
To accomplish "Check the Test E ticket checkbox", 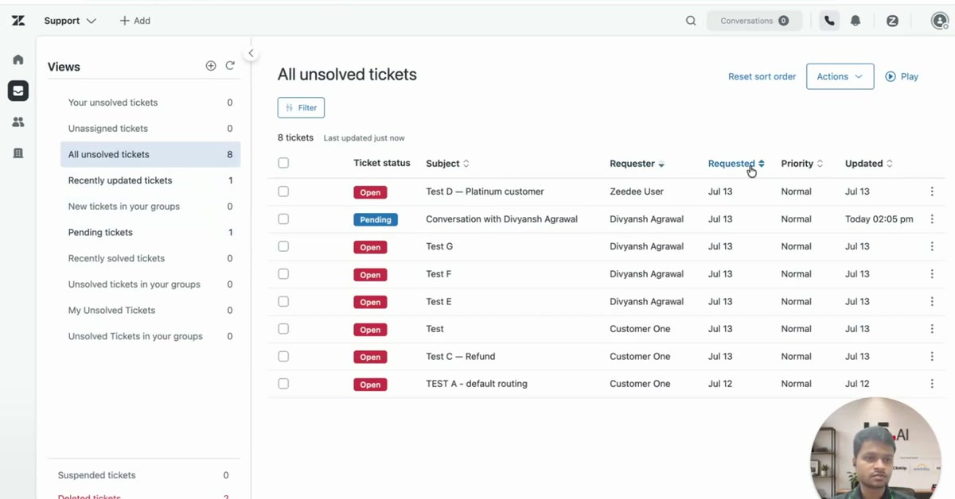I will pyautogui.click(x=283, y=302).
